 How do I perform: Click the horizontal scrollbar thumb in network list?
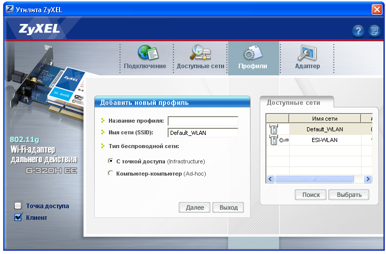[x=314, y=179]
